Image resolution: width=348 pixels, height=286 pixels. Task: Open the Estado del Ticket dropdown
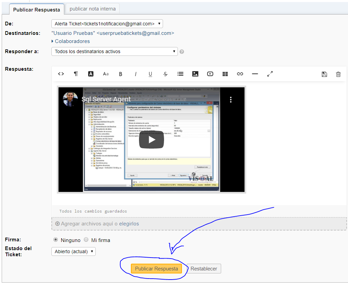(x=73, y=251)
